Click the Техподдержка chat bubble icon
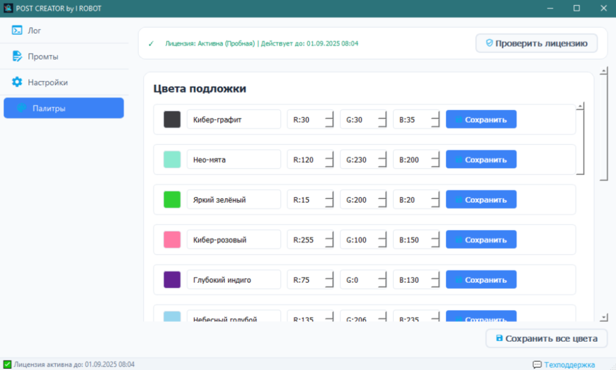 pyautogui.click(x=537, y=365)
